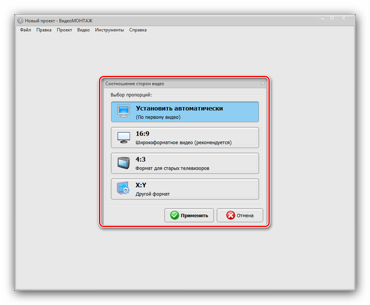Screen dimensions: 370x305
Task: Open the Справка menu
Action: (138, 30)
